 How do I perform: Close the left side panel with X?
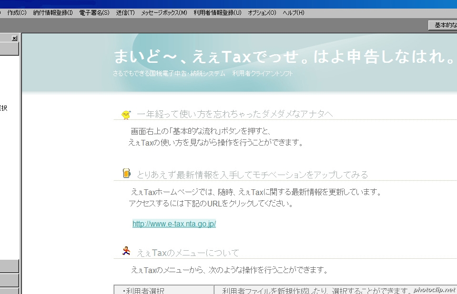pyautogui.click(x=14, y=38)
